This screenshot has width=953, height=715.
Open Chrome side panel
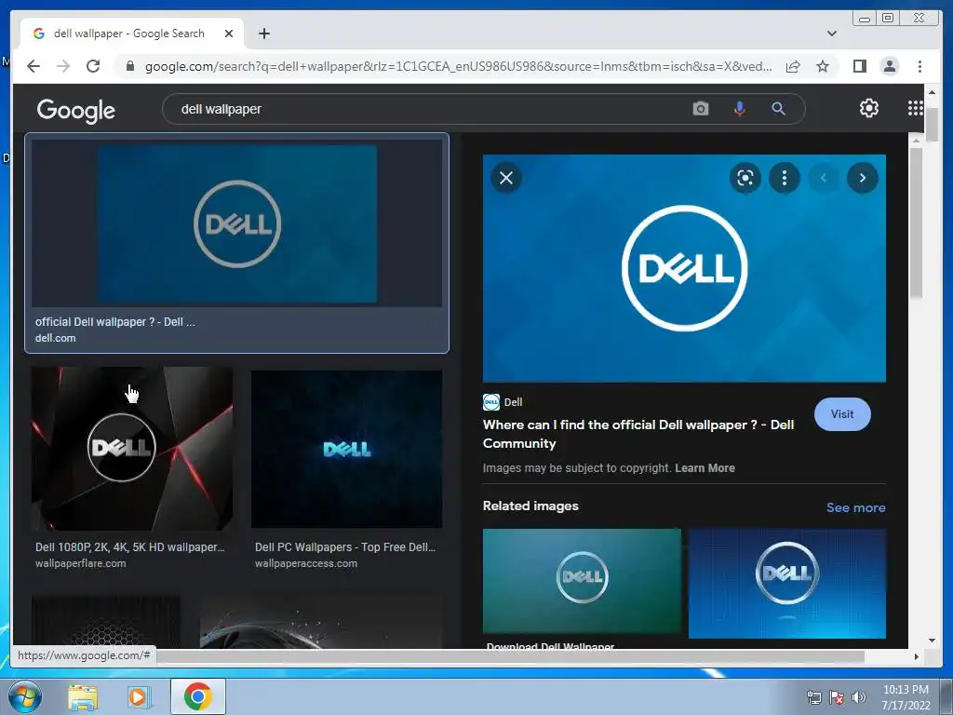[859, 66]
